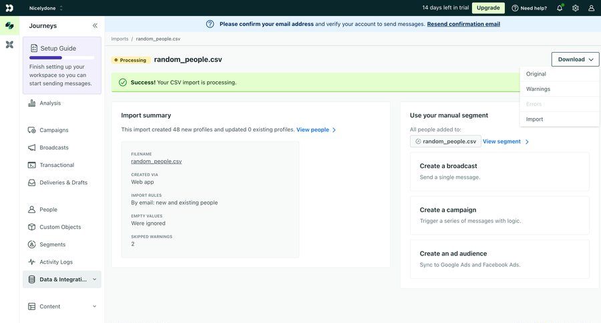The height and width of the screenshot is (323, 601).
Task: Click the Customer.io logo icon
Action: (x=9, y=7)
